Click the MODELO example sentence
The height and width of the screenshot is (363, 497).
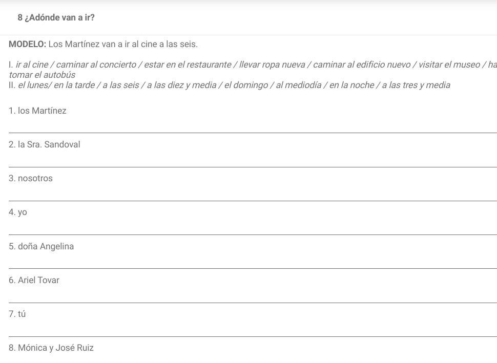point(103,44)
